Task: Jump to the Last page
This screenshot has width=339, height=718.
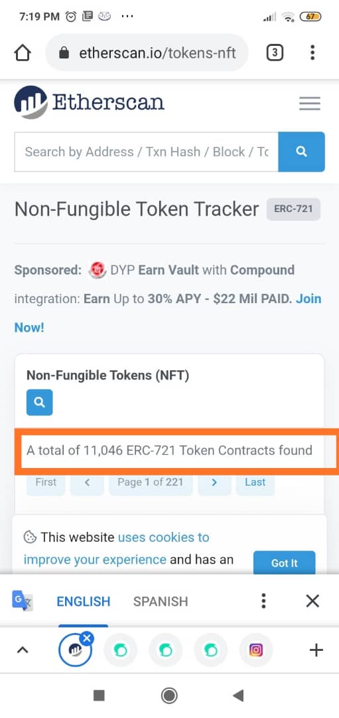Action: pyautogui.click(x=255, y=482)
